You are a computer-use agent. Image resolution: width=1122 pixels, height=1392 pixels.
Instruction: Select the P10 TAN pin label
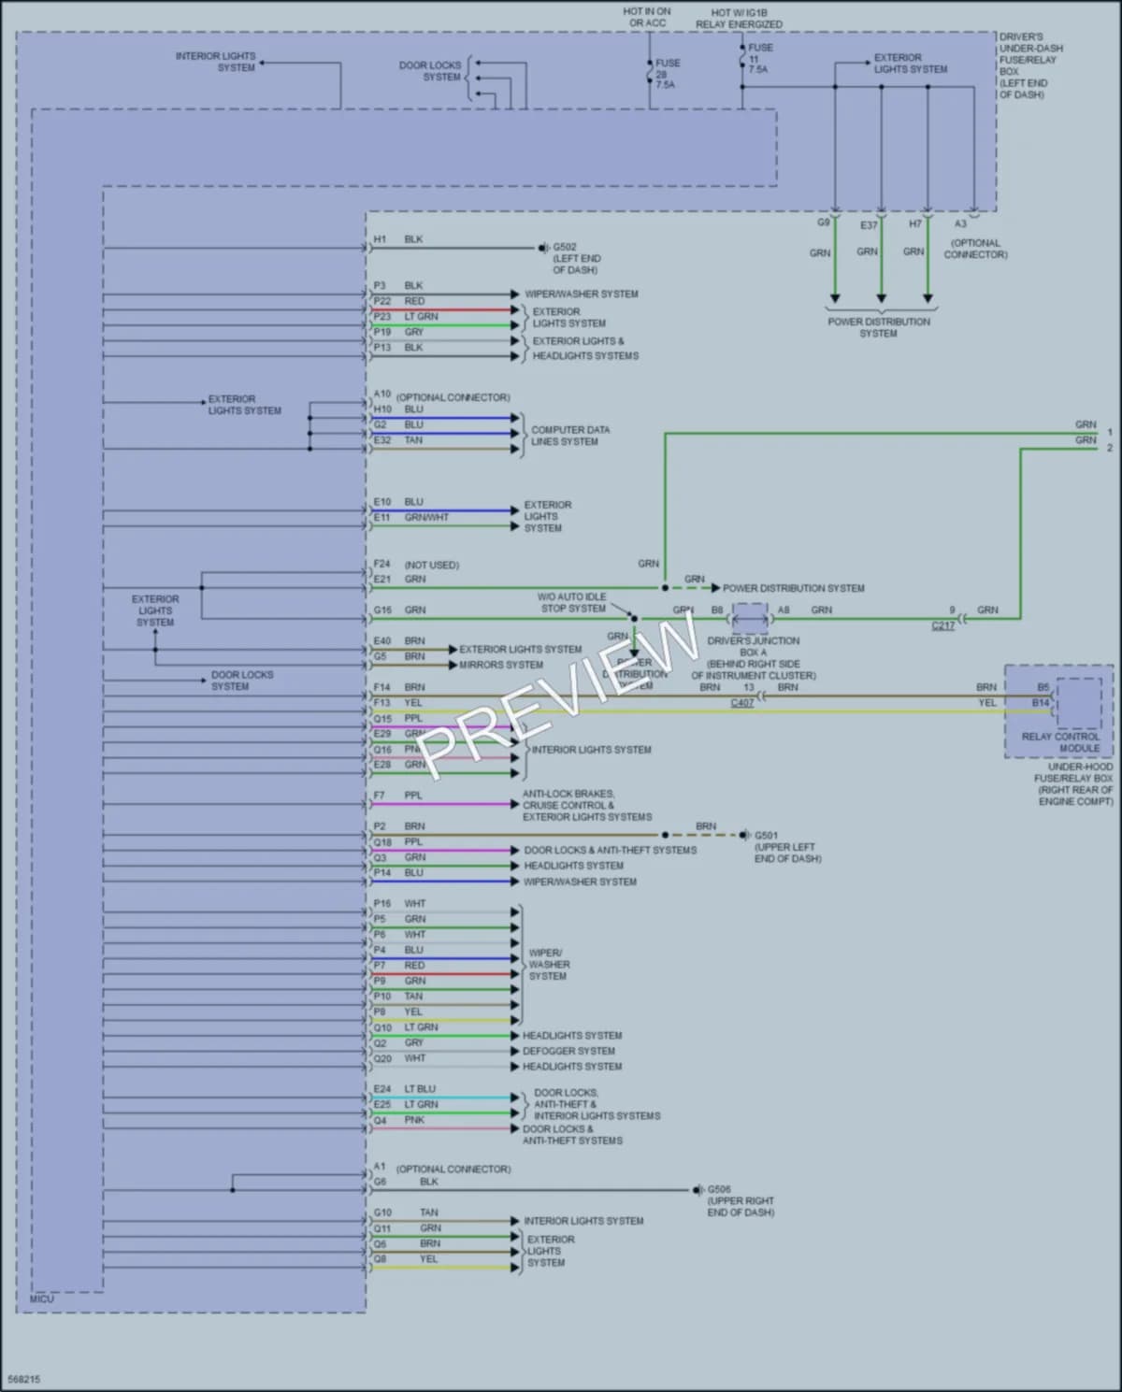pos(398,997)
